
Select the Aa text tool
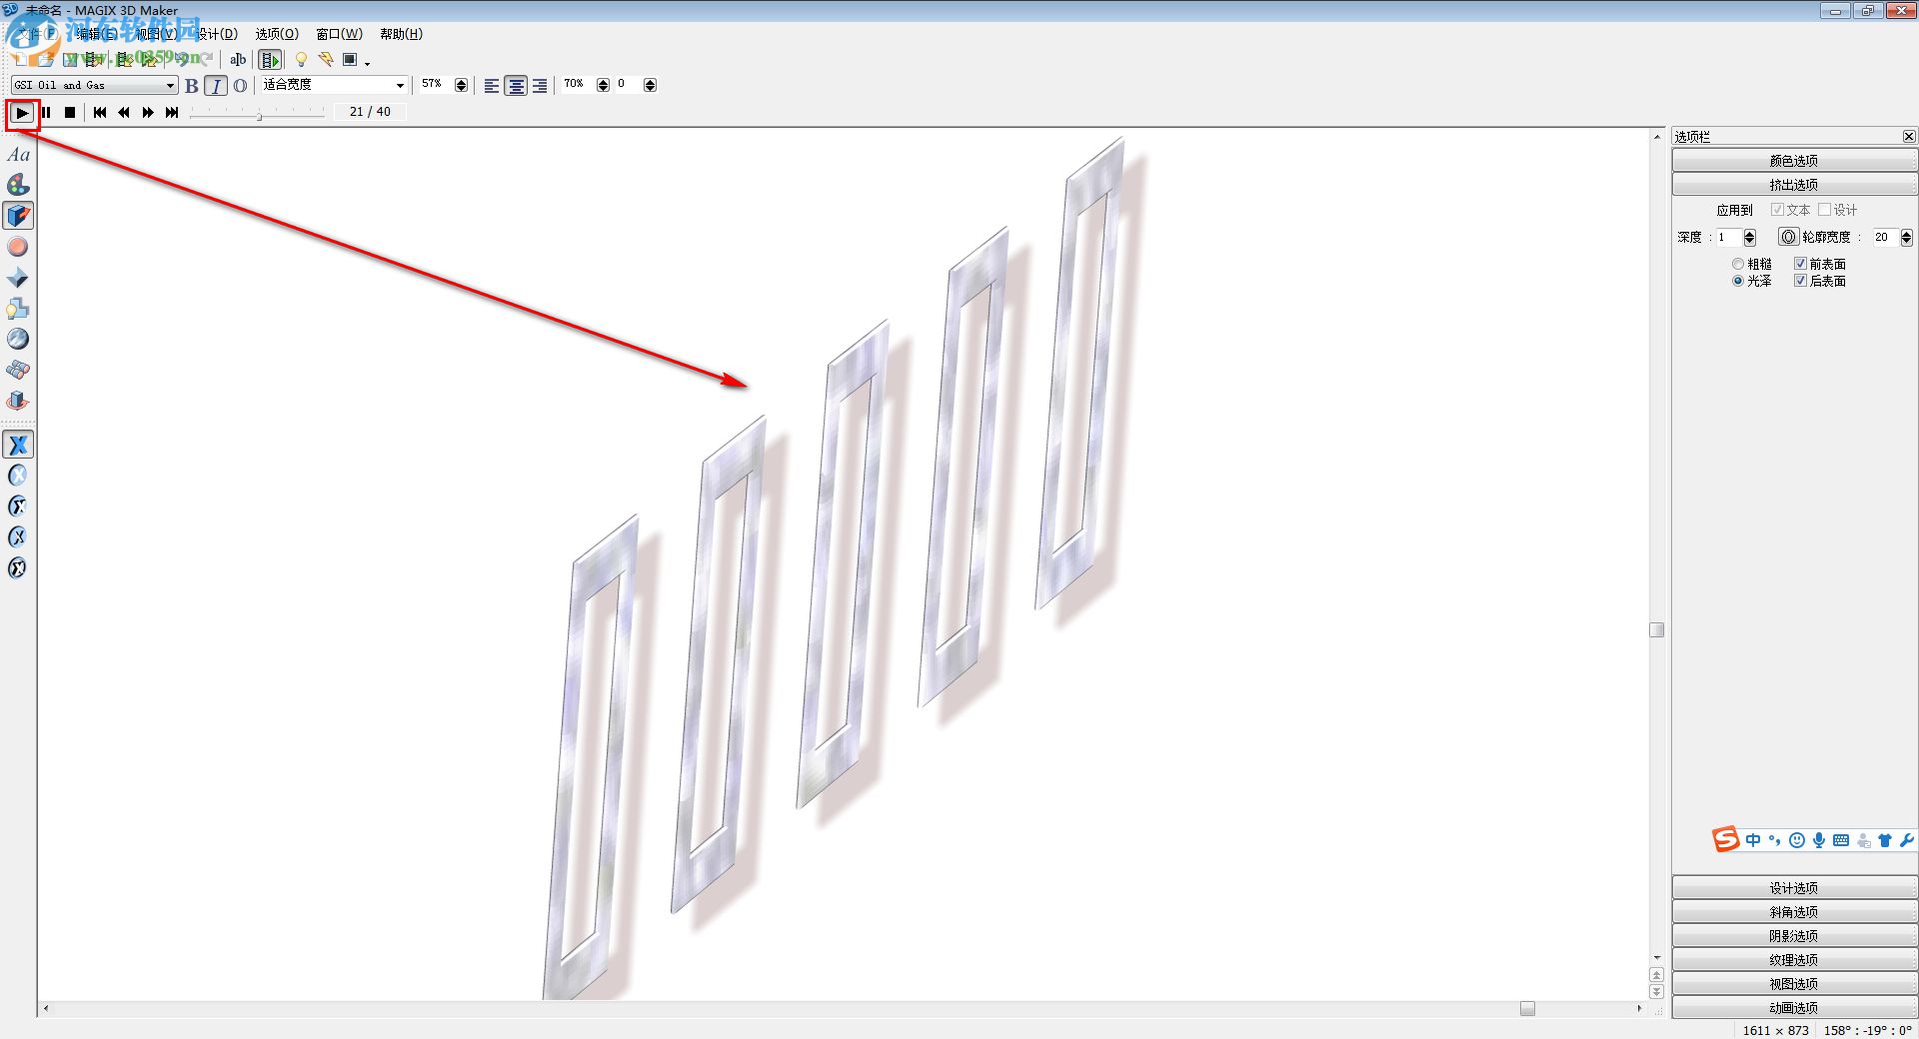[x=18, y=154]
